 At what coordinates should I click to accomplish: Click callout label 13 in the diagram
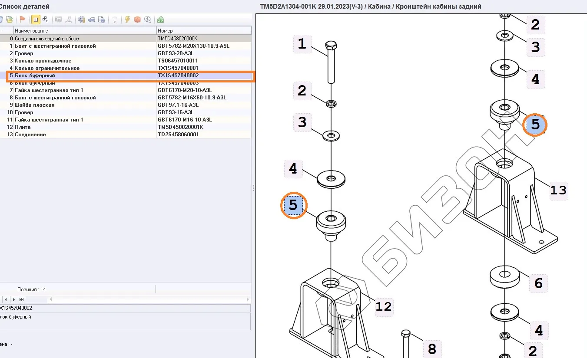point(558,190)
